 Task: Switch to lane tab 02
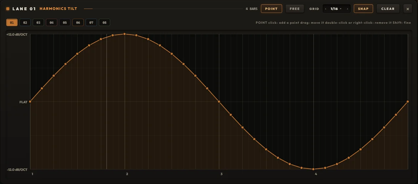[x=25, y=22]
